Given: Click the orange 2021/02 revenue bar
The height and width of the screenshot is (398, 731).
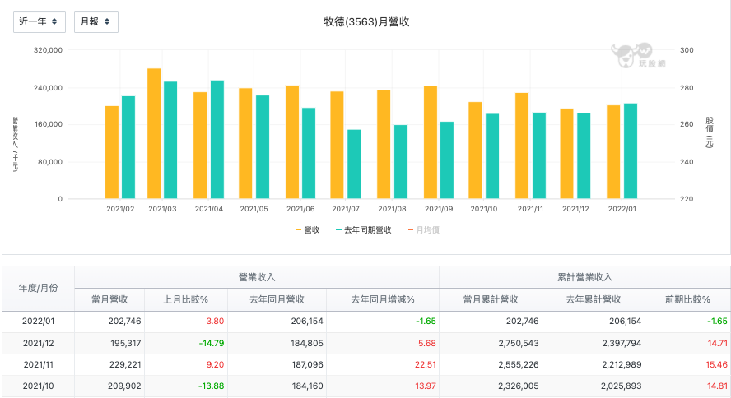Looking at the screenshot, I should click(x=112, y=152).
